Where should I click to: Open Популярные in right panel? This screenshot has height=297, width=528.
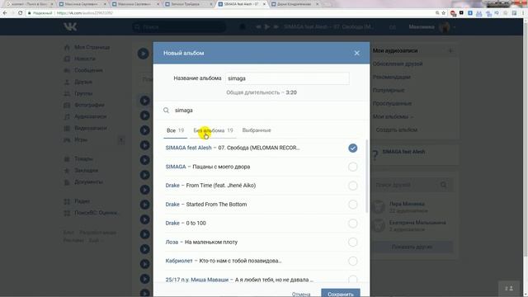click(389, 90)
